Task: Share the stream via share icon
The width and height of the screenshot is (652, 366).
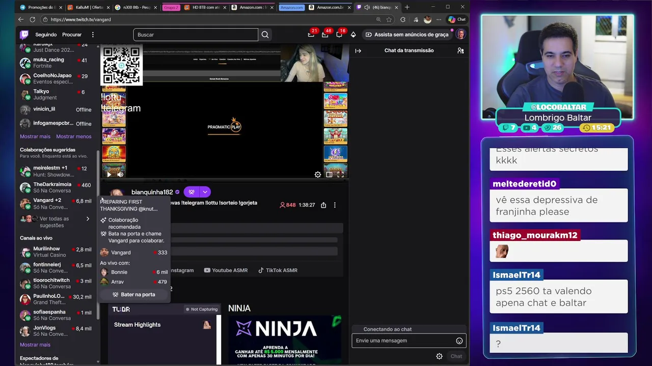Action: click(x=323, y=205)
